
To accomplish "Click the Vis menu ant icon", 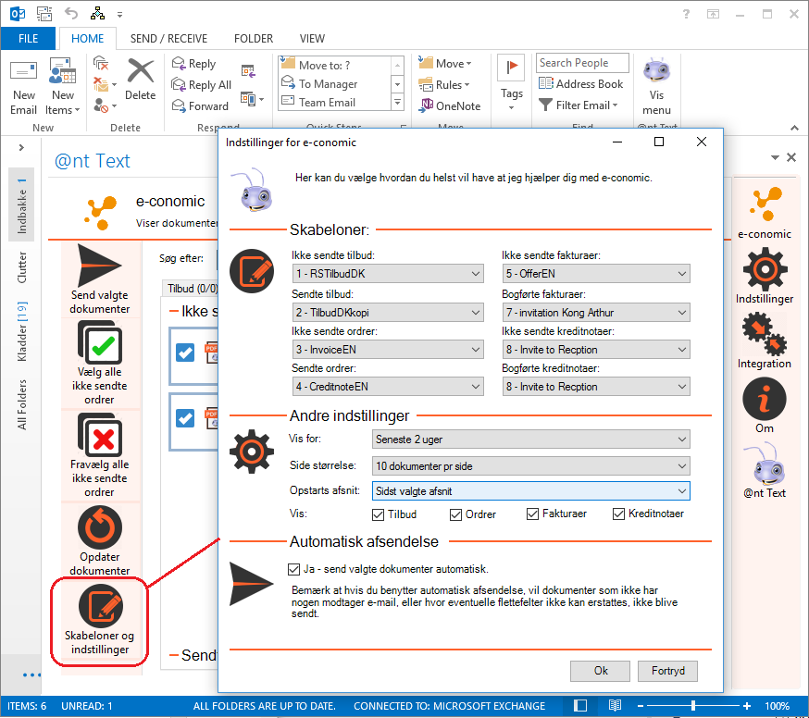I will point(656,70).
